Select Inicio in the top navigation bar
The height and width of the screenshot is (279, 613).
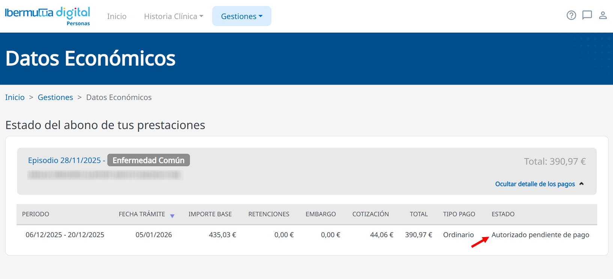tap(117, 16)
